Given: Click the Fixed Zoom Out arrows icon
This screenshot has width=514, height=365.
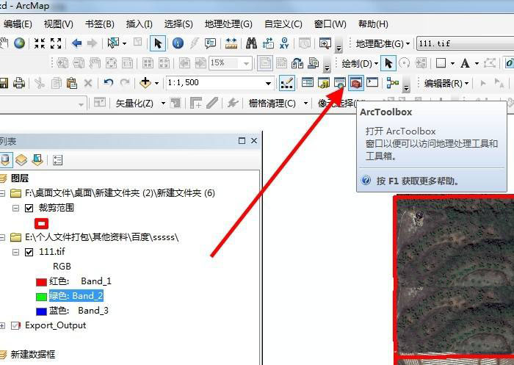Looking at the screenshot, I should pos(56,43).
